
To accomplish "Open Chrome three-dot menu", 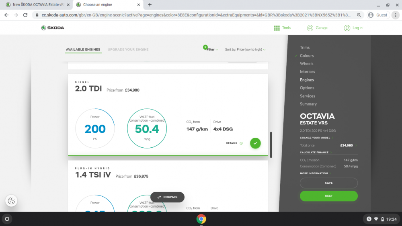I will pyautogui.click(x=396, y=15).
